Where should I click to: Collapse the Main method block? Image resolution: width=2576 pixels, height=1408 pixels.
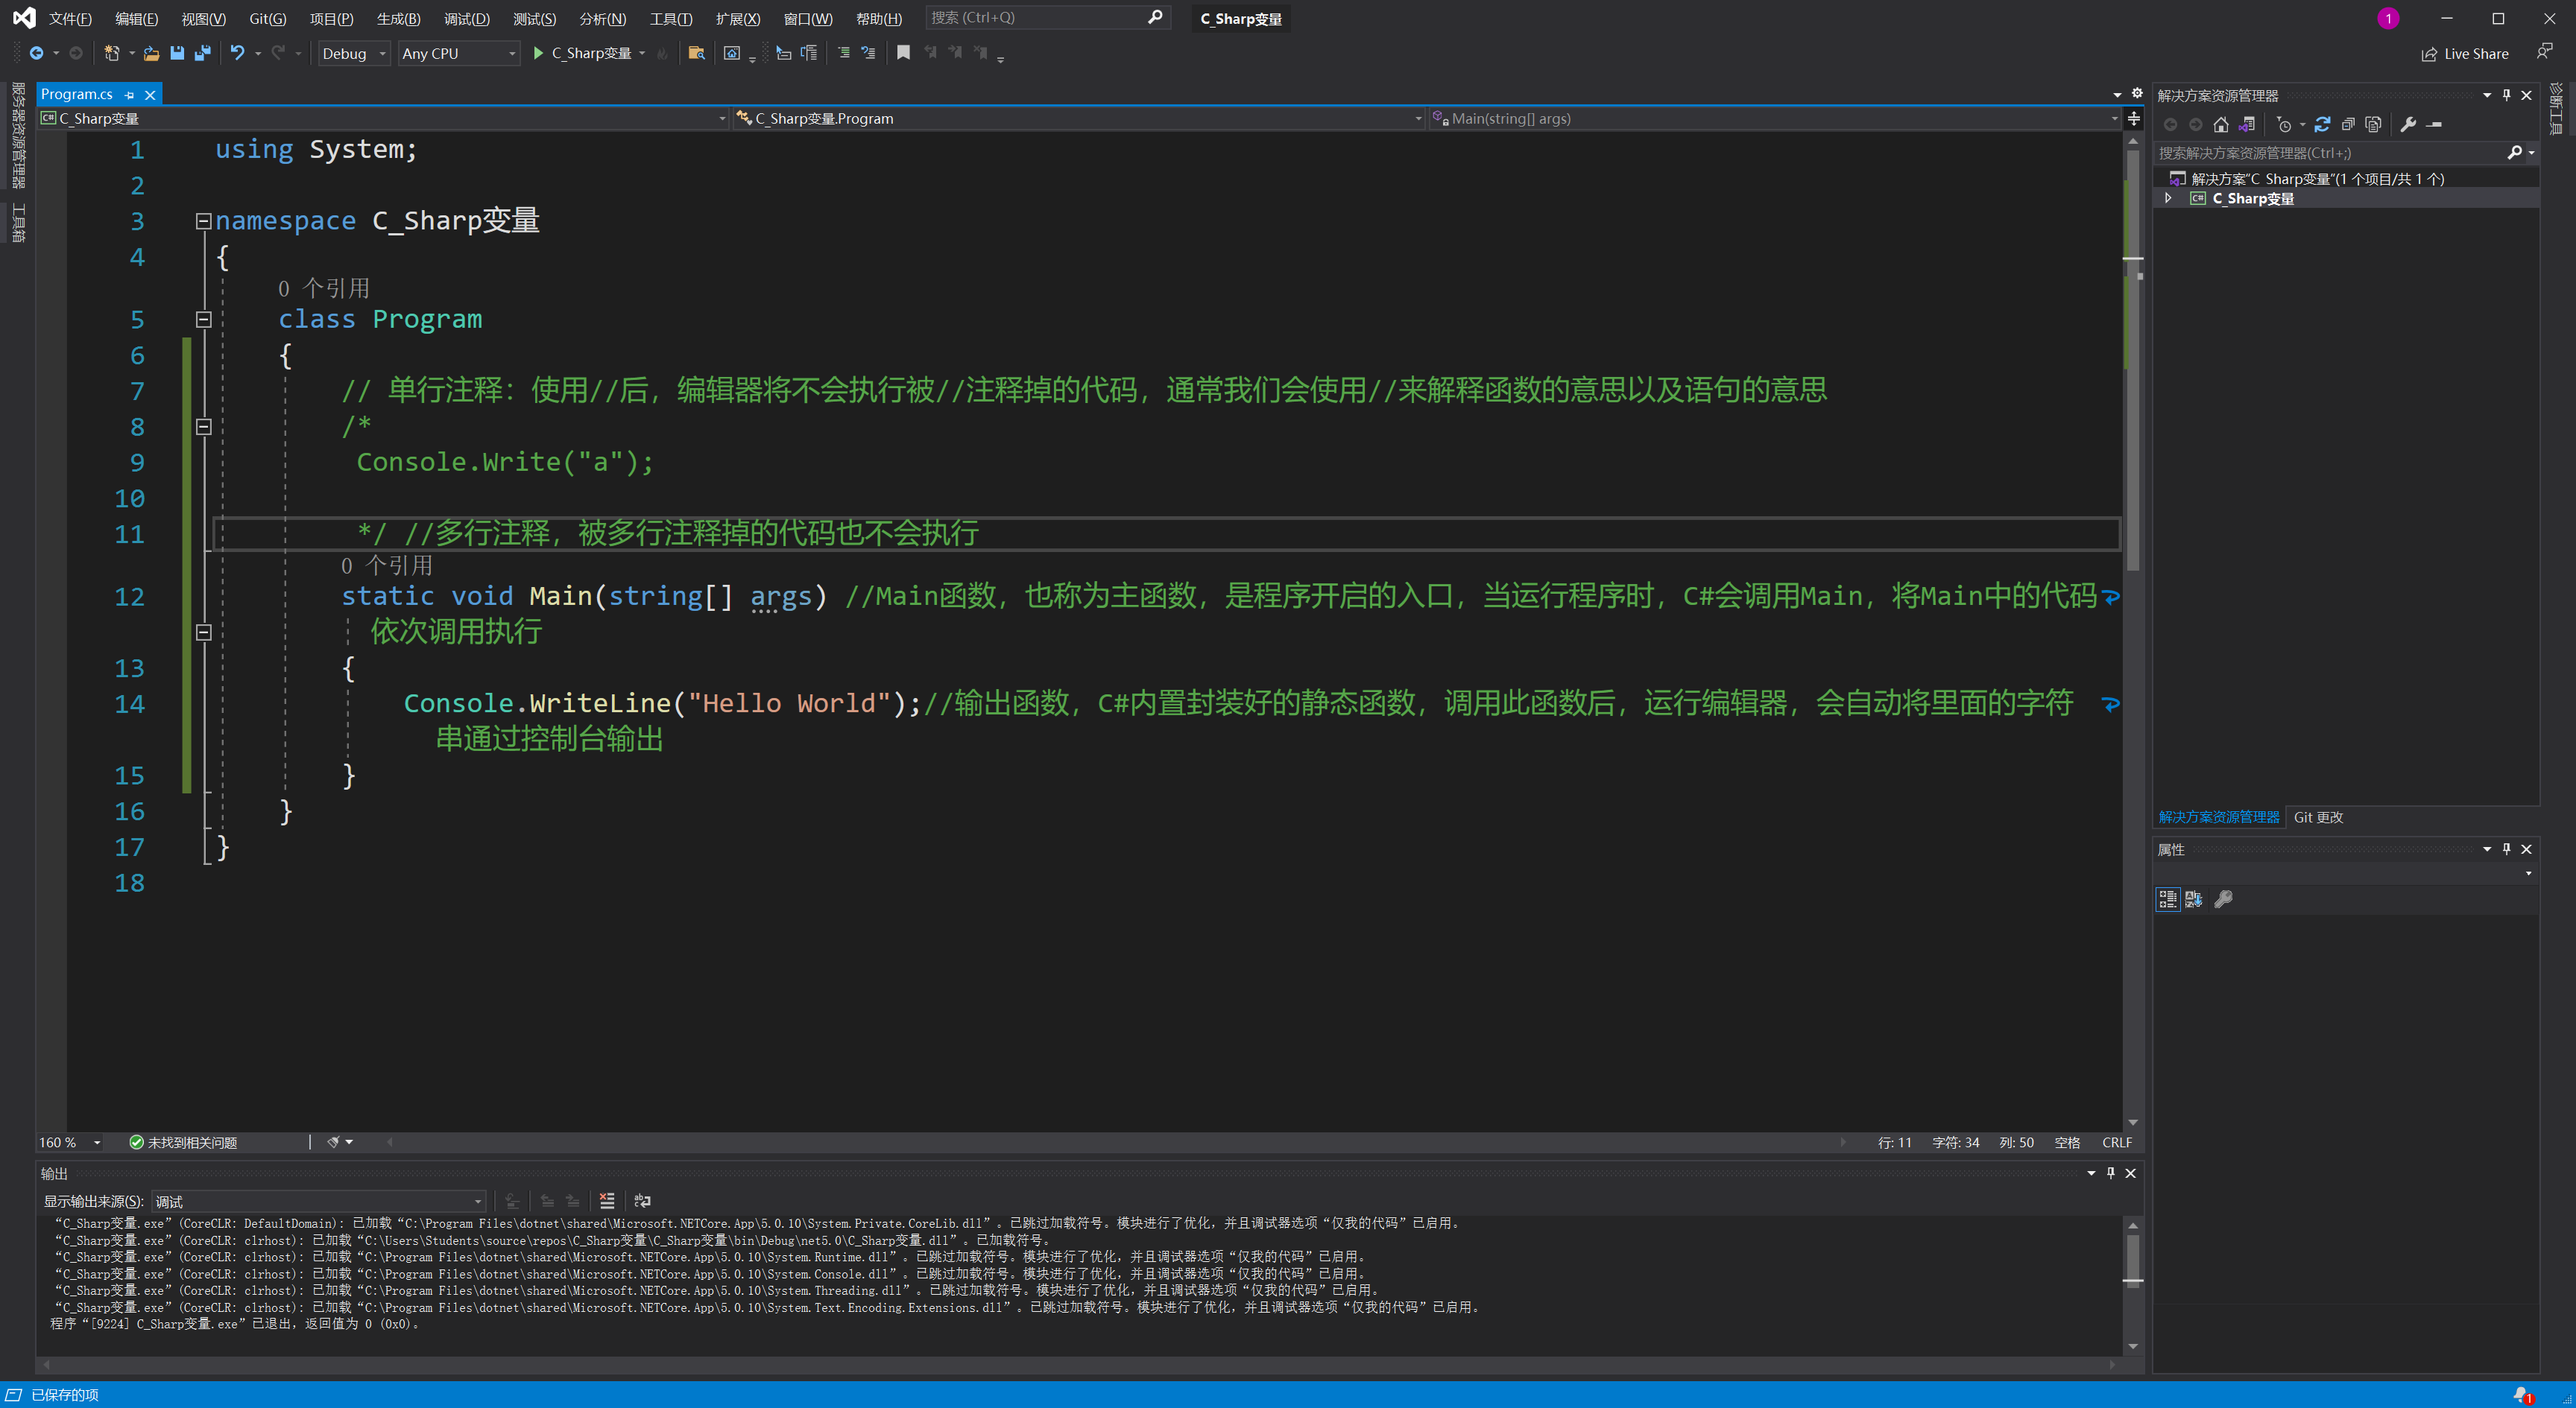click(203, 632)
